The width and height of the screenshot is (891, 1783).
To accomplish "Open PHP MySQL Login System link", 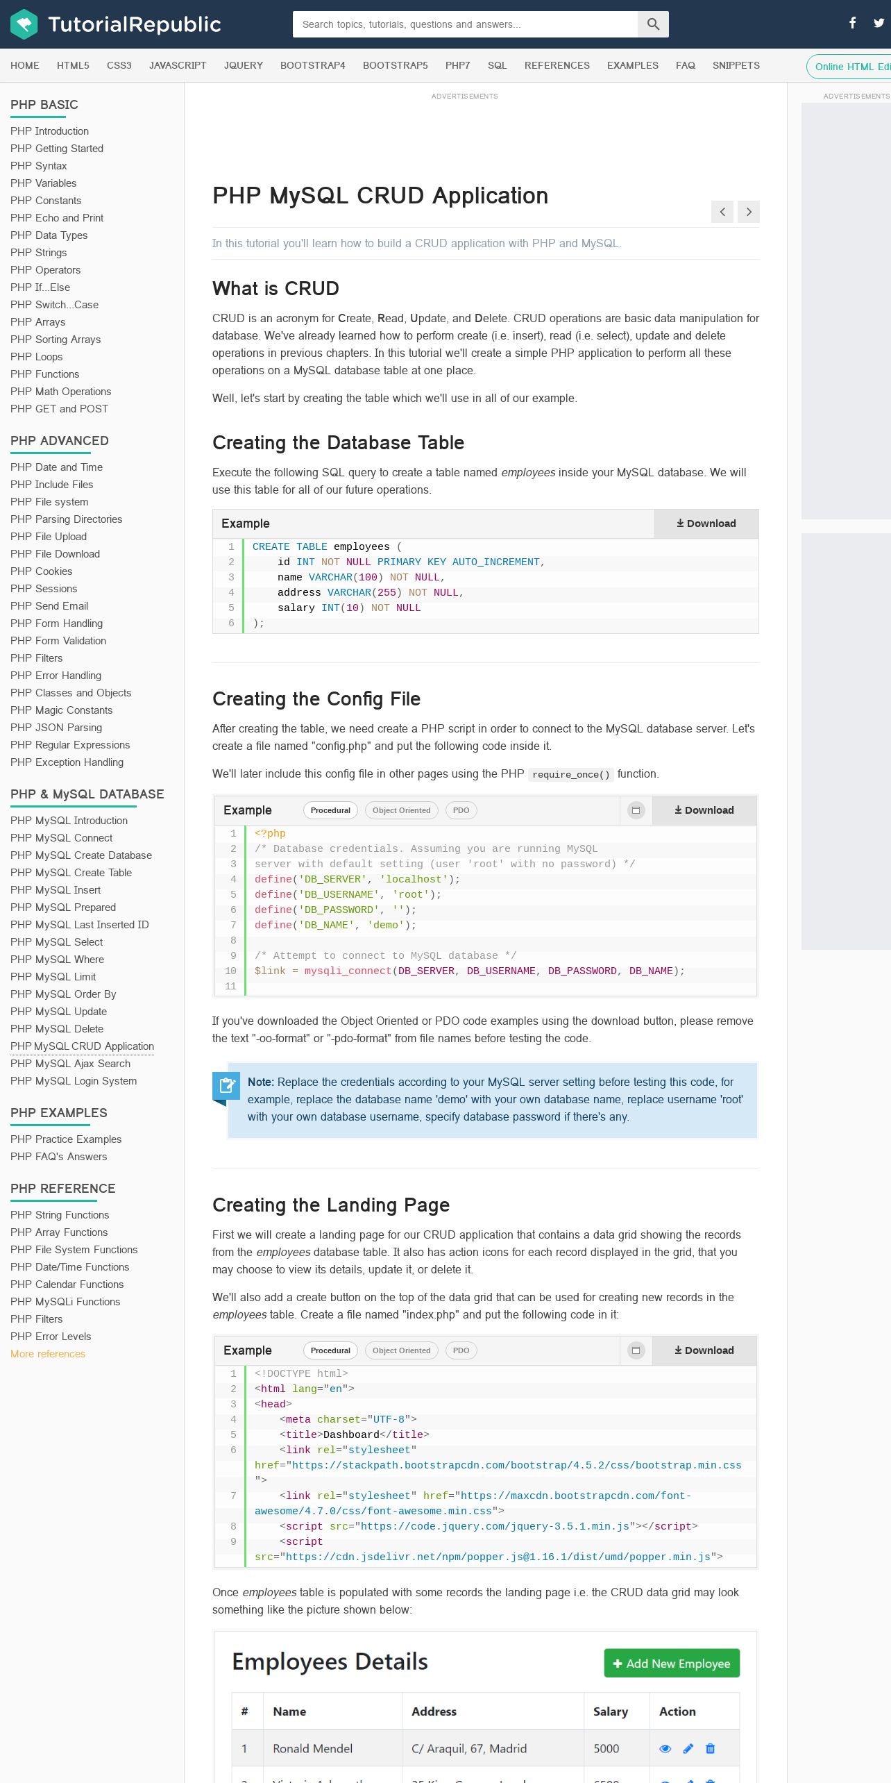I will [74, 1081].
